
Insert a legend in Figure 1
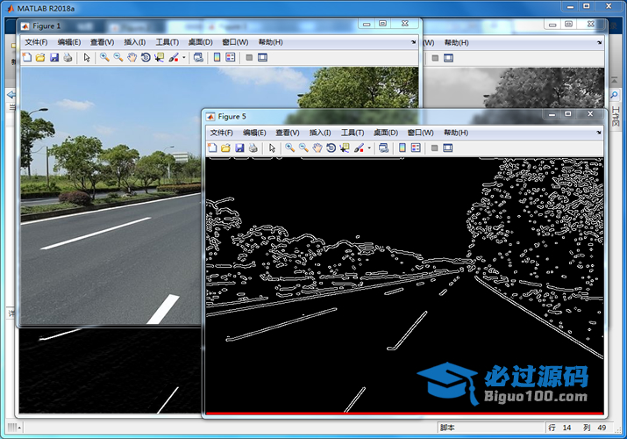click(x=230, y=58)
